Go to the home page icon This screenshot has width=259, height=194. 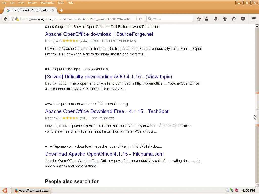pos(225,19)
